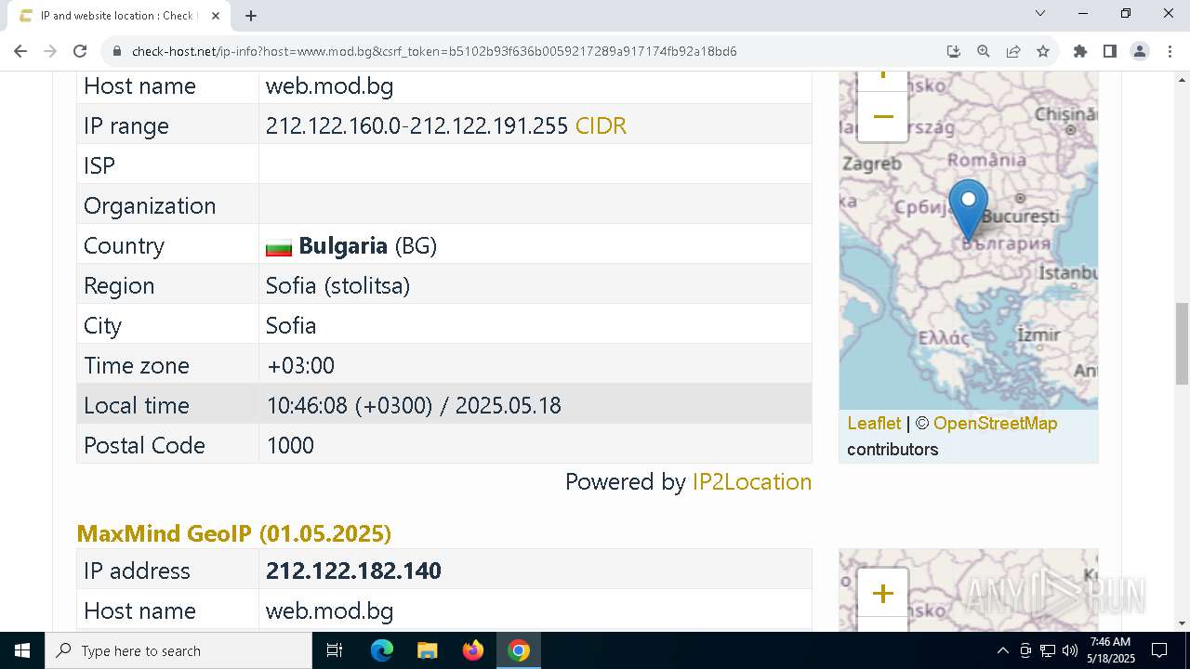The image size is (1190, 669).
Task: Open the notification center icon
Action: pyautogui.click(x=1159, y=650)
